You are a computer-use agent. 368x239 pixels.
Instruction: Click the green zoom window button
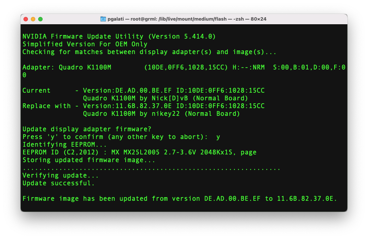40,19
